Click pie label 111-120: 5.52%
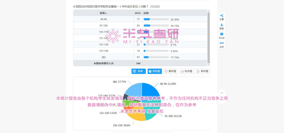 pyautogui.click(x=108, y=113)
